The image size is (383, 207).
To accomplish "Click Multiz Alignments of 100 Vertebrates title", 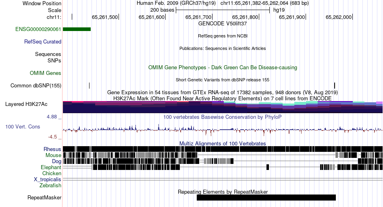I will [x=223, y=143].
